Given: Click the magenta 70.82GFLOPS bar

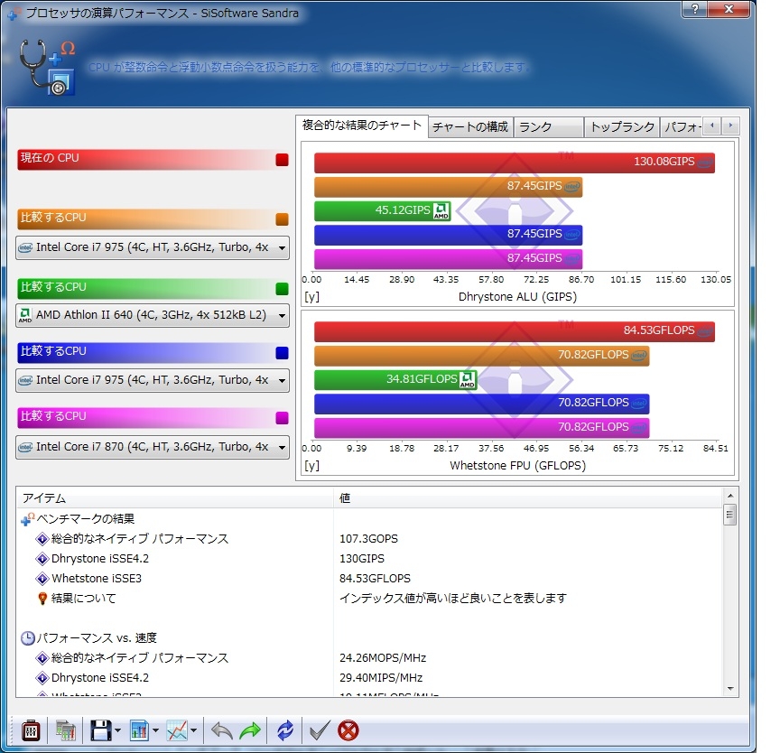Looking at the screenshot, I should tap(481, 428).
